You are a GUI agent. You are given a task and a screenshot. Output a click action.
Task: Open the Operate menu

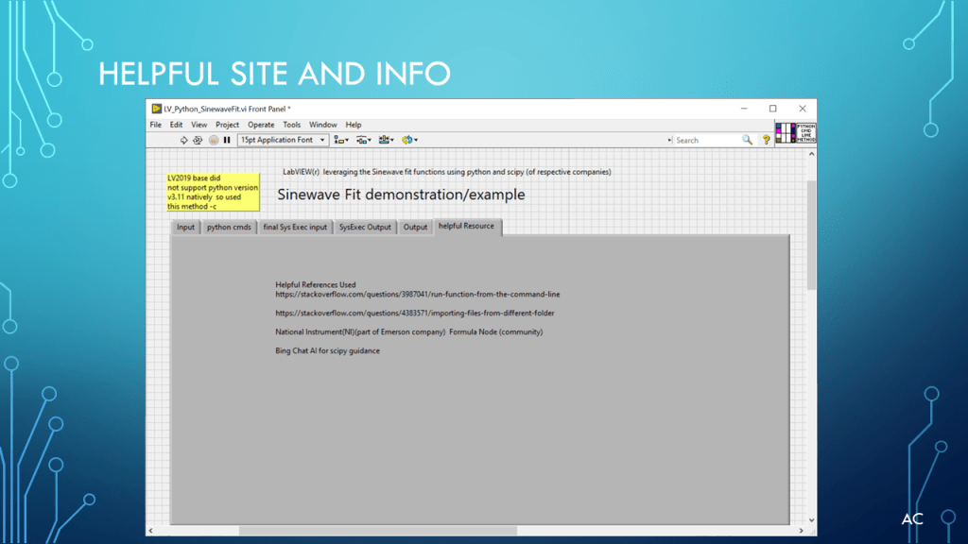[261, 125]
